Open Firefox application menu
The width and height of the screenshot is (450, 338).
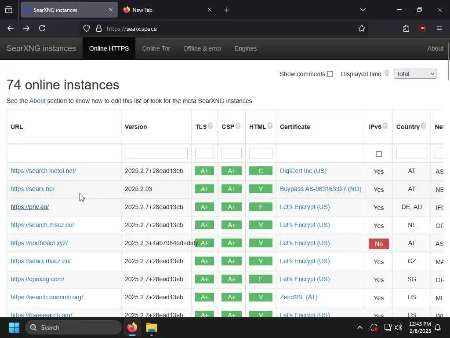pyautogui.click(x=439, y=28)
